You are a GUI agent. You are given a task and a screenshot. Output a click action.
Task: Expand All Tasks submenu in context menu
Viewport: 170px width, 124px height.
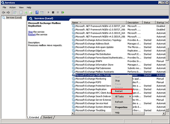(x=122, y=97)
